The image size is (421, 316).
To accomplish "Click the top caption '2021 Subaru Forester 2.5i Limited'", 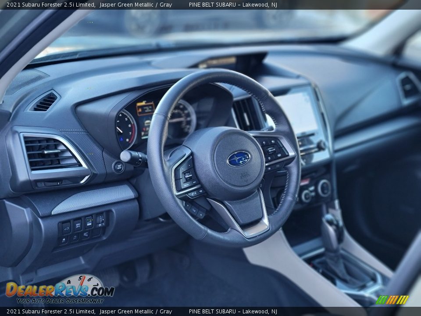I will (51, 5).
